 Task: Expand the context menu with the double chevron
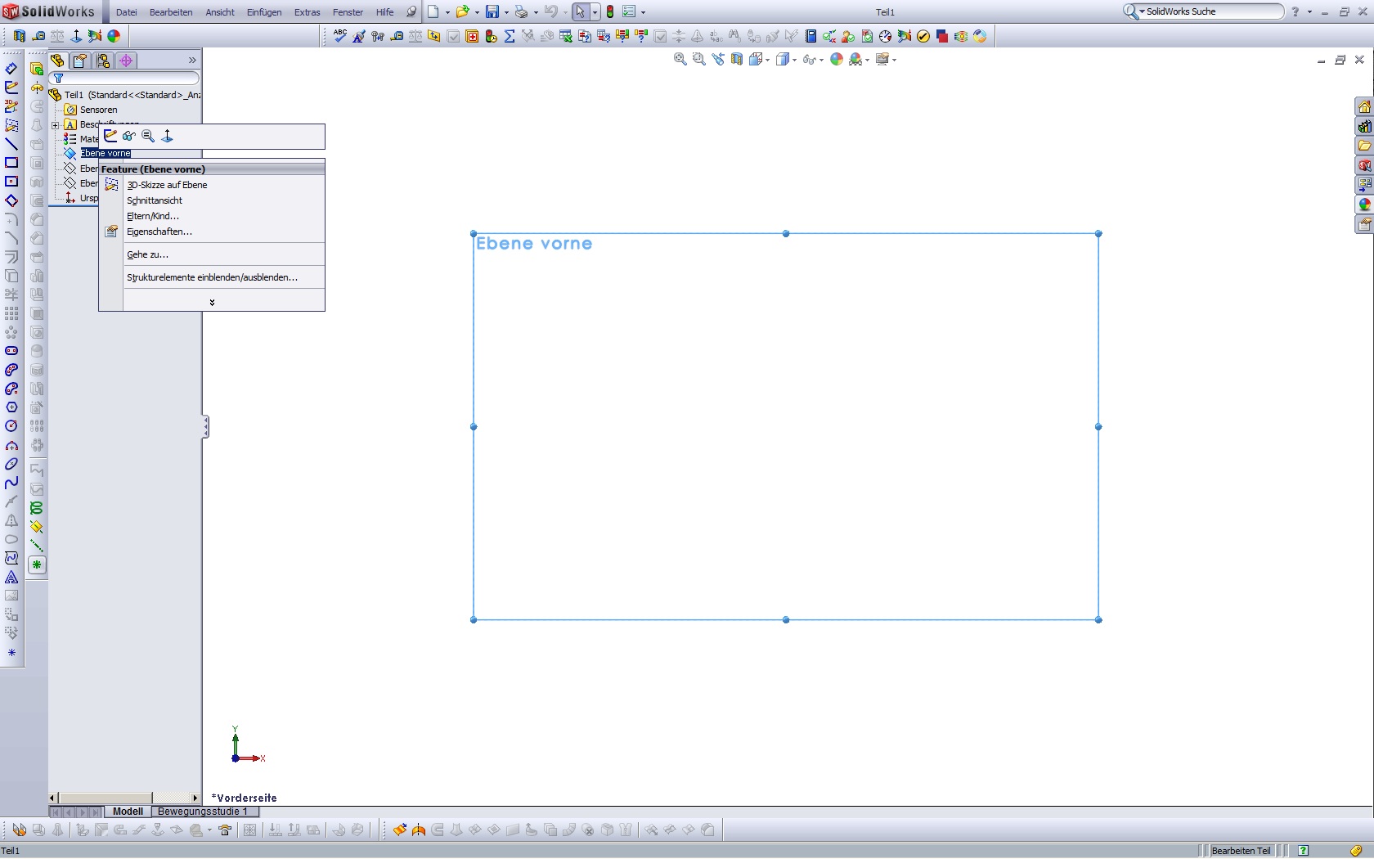(x=212, y=302)
